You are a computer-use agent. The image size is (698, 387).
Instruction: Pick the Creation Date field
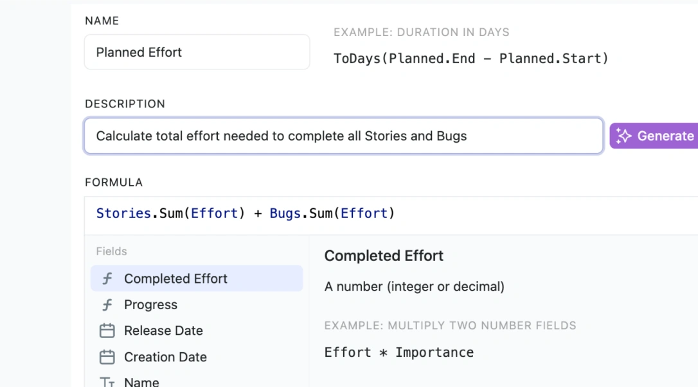point(165,357)
